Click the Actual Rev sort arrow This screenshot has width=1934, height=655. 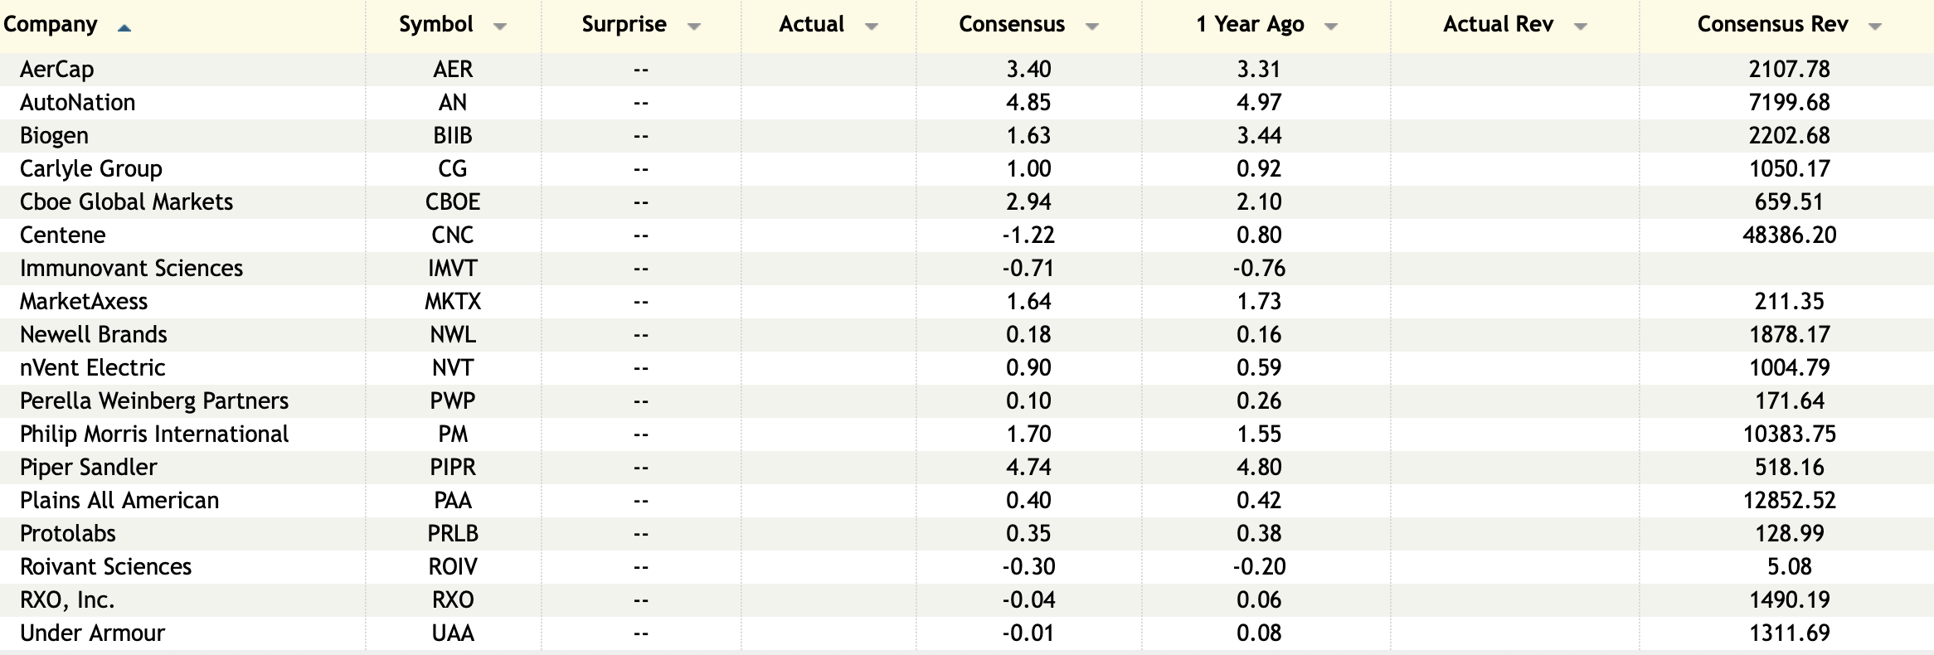click(x=1581, y=27)
